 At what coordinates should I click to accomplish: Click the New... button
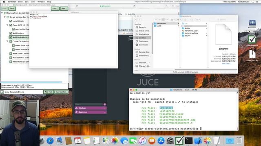pyautogui.click(x=64, y=9)
